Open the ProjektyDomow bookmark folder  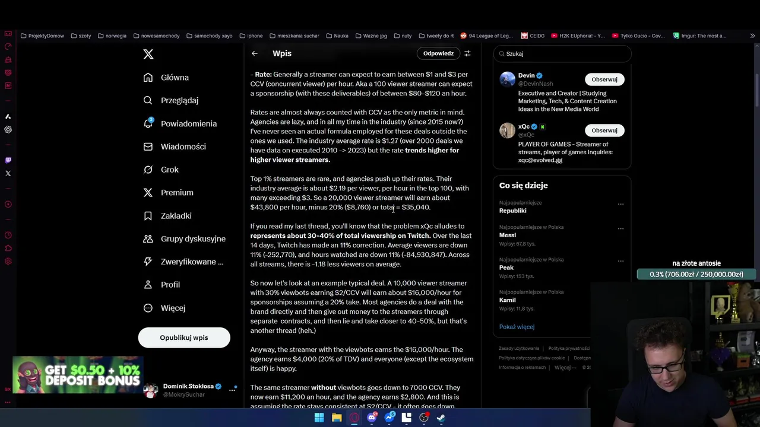pos(42,36)
